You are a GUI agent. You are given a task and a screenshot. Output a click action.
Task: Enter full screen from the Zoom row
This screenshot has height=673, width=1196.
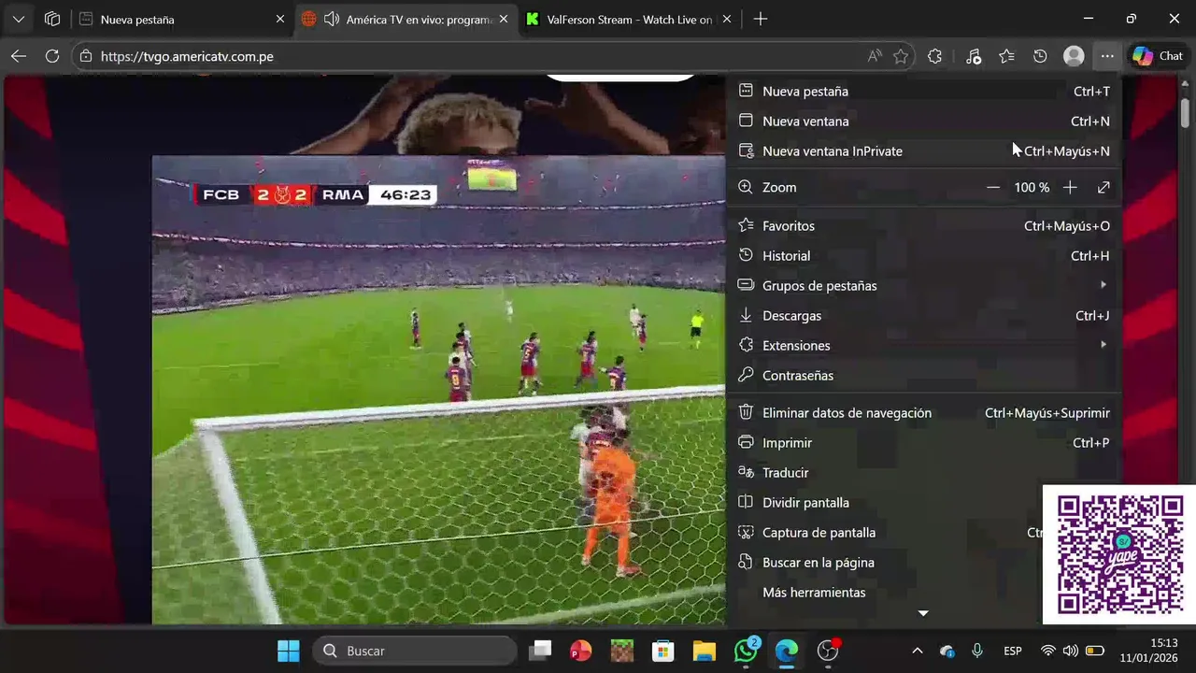click(x=1103, y=187)
